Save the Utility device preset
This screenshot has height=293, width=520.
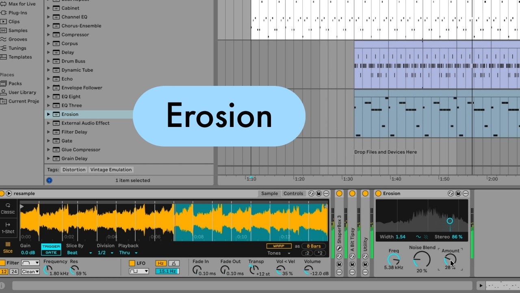(365, 264)
